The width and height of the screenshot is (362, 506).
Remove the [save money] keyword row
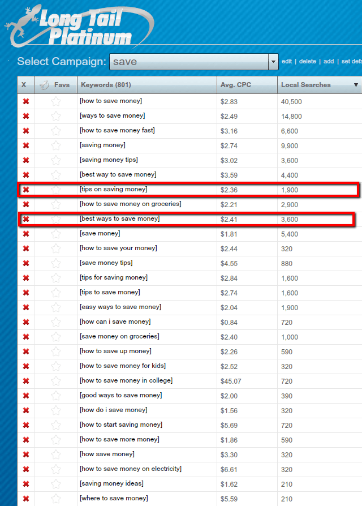click(26, 234)
